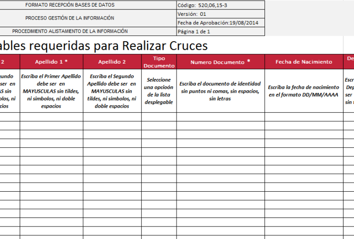The width and height of the screenshot is (354, 239).
Task: Click 'Escriba la fecha de nacimiento' instruction cell
Action: [304, 91]
